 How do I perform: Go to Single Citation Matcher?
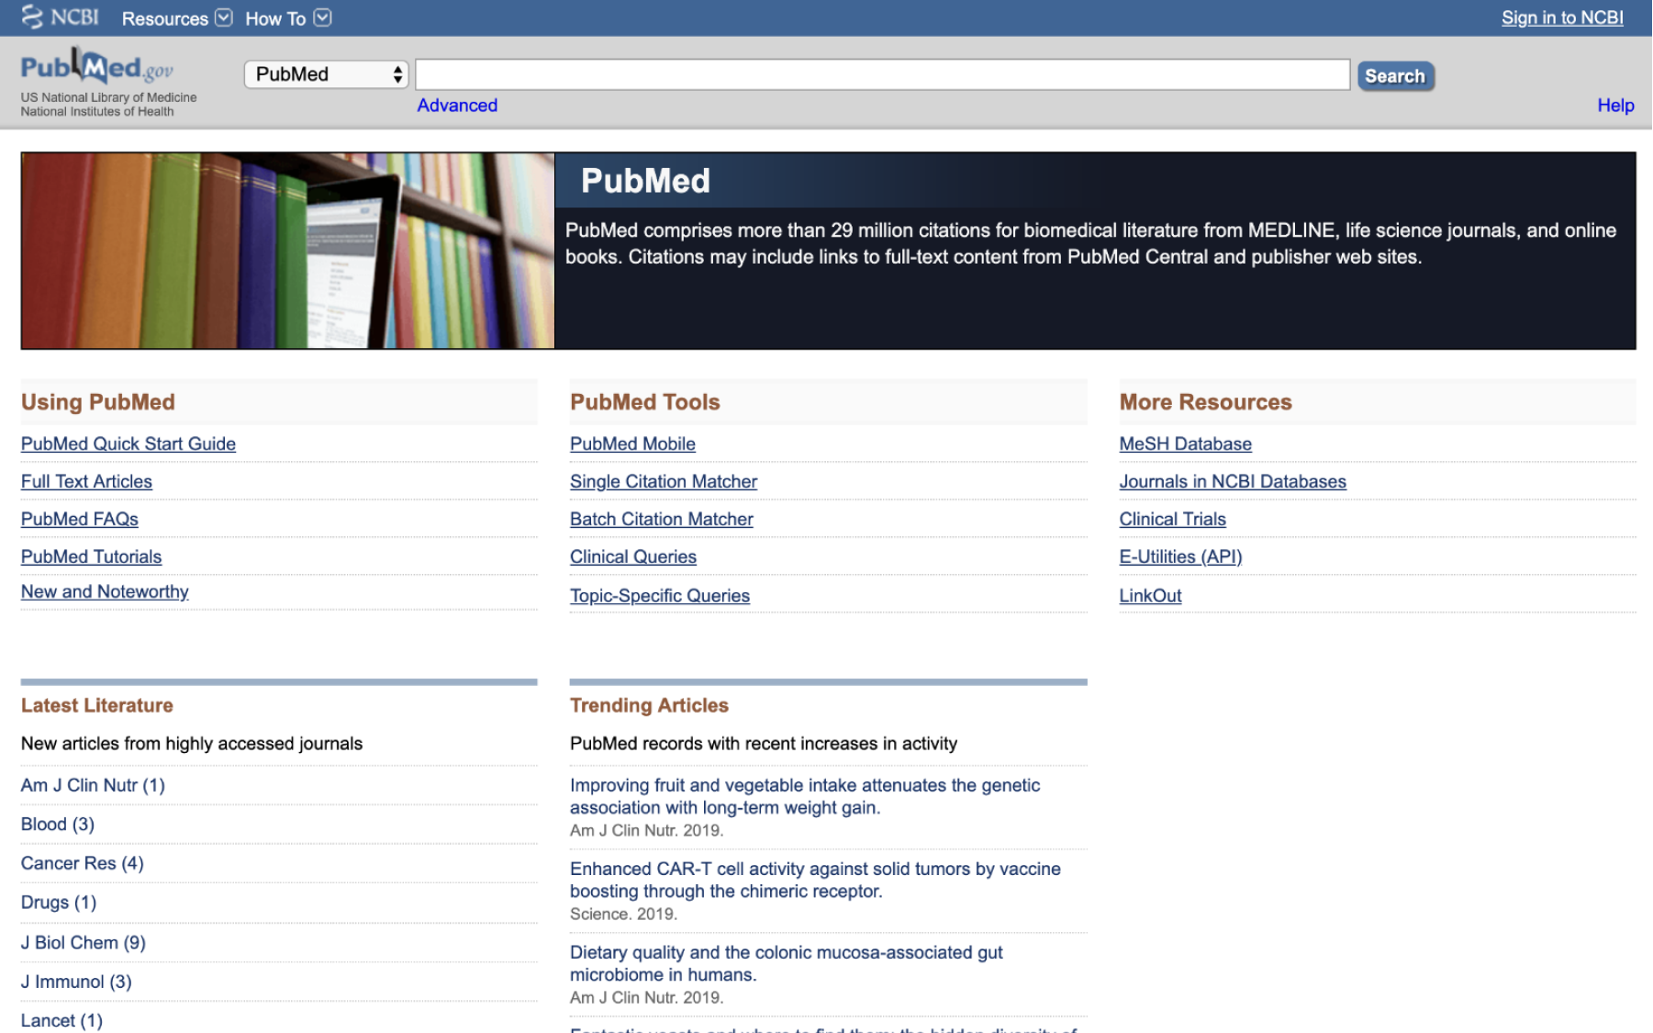(x=663, y=481)
